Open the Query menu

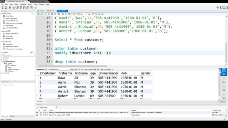[x=16, y=4]
